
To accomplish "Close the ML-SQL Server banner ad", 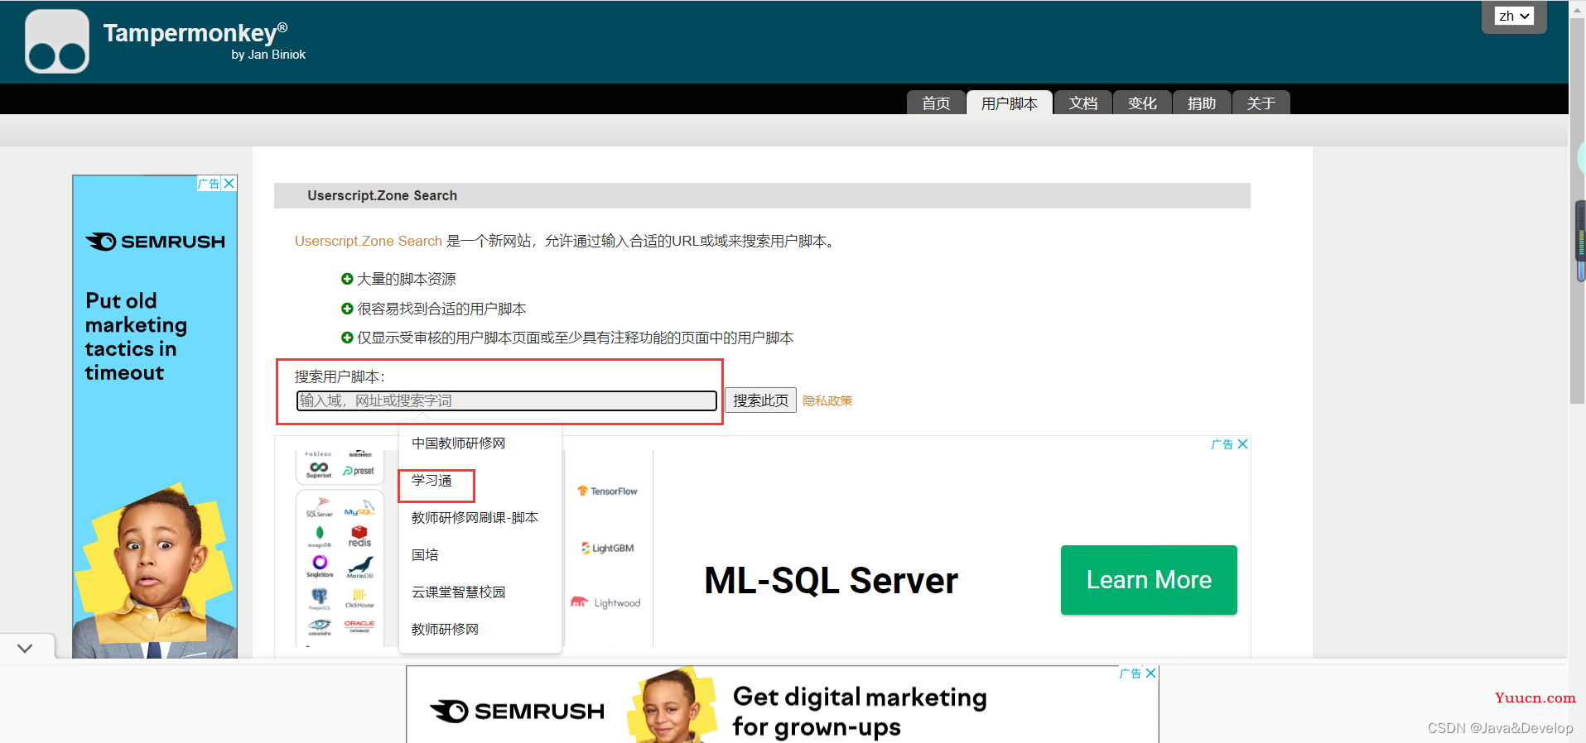I will tap(1242, 444).
